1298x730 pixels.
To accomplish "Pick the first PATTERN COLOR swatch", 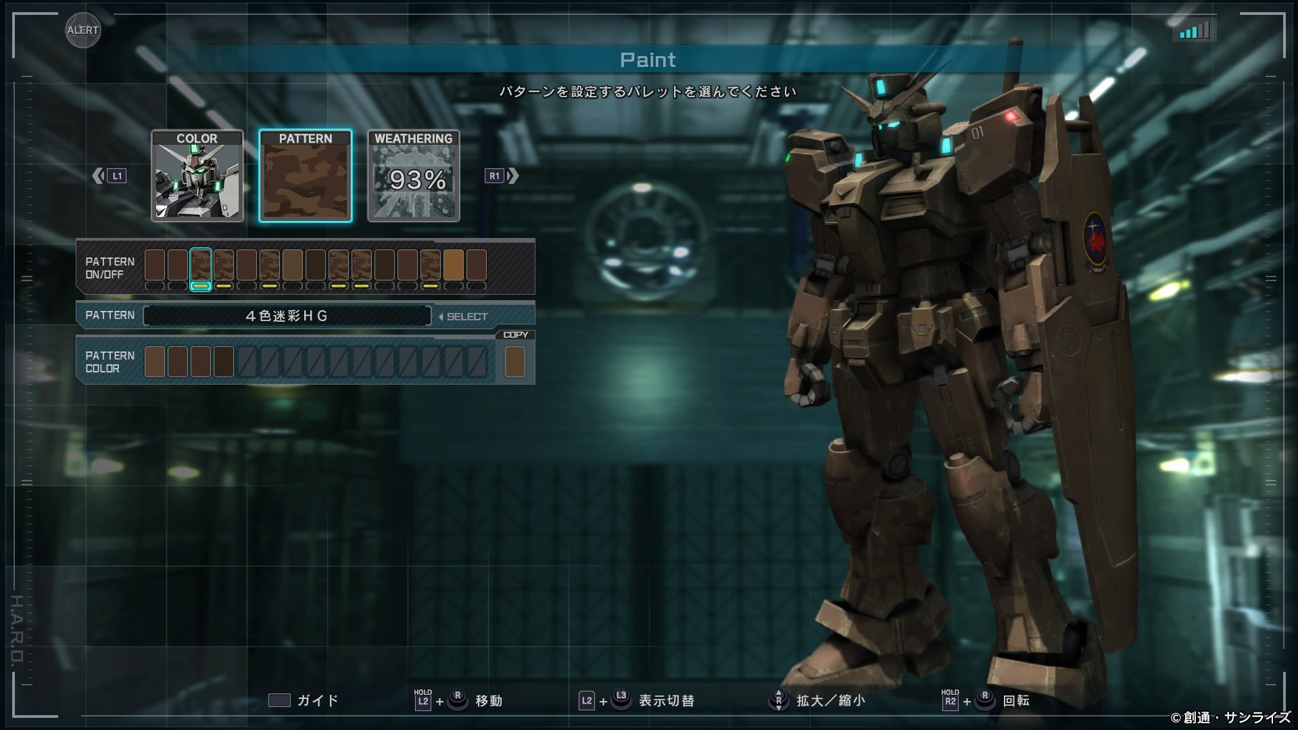I will pos(155,362).
